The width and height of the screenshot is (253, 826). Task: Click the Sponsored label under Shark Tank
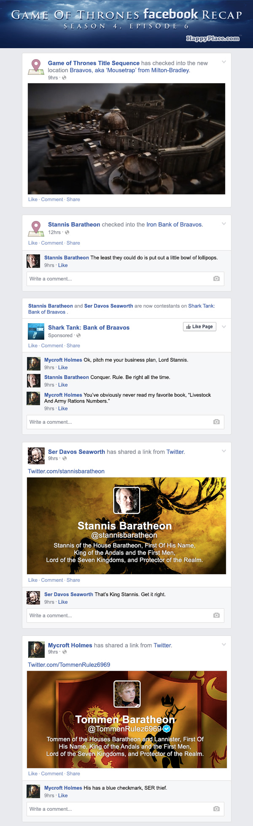[60, 335]
